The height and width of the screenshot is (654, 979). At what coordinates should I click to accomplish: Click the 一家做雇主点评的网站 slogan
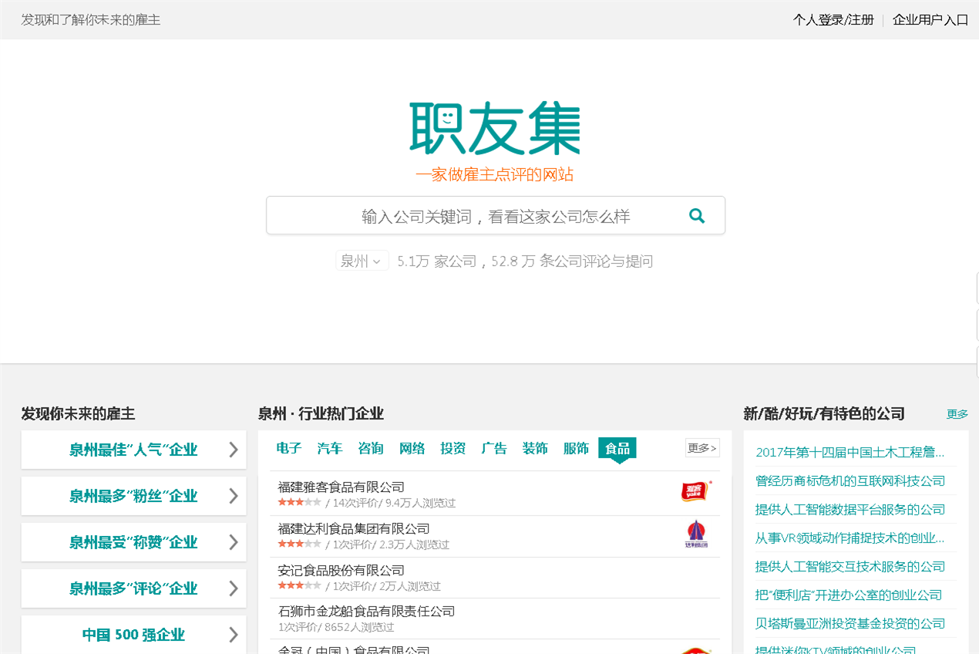point(495,175)
